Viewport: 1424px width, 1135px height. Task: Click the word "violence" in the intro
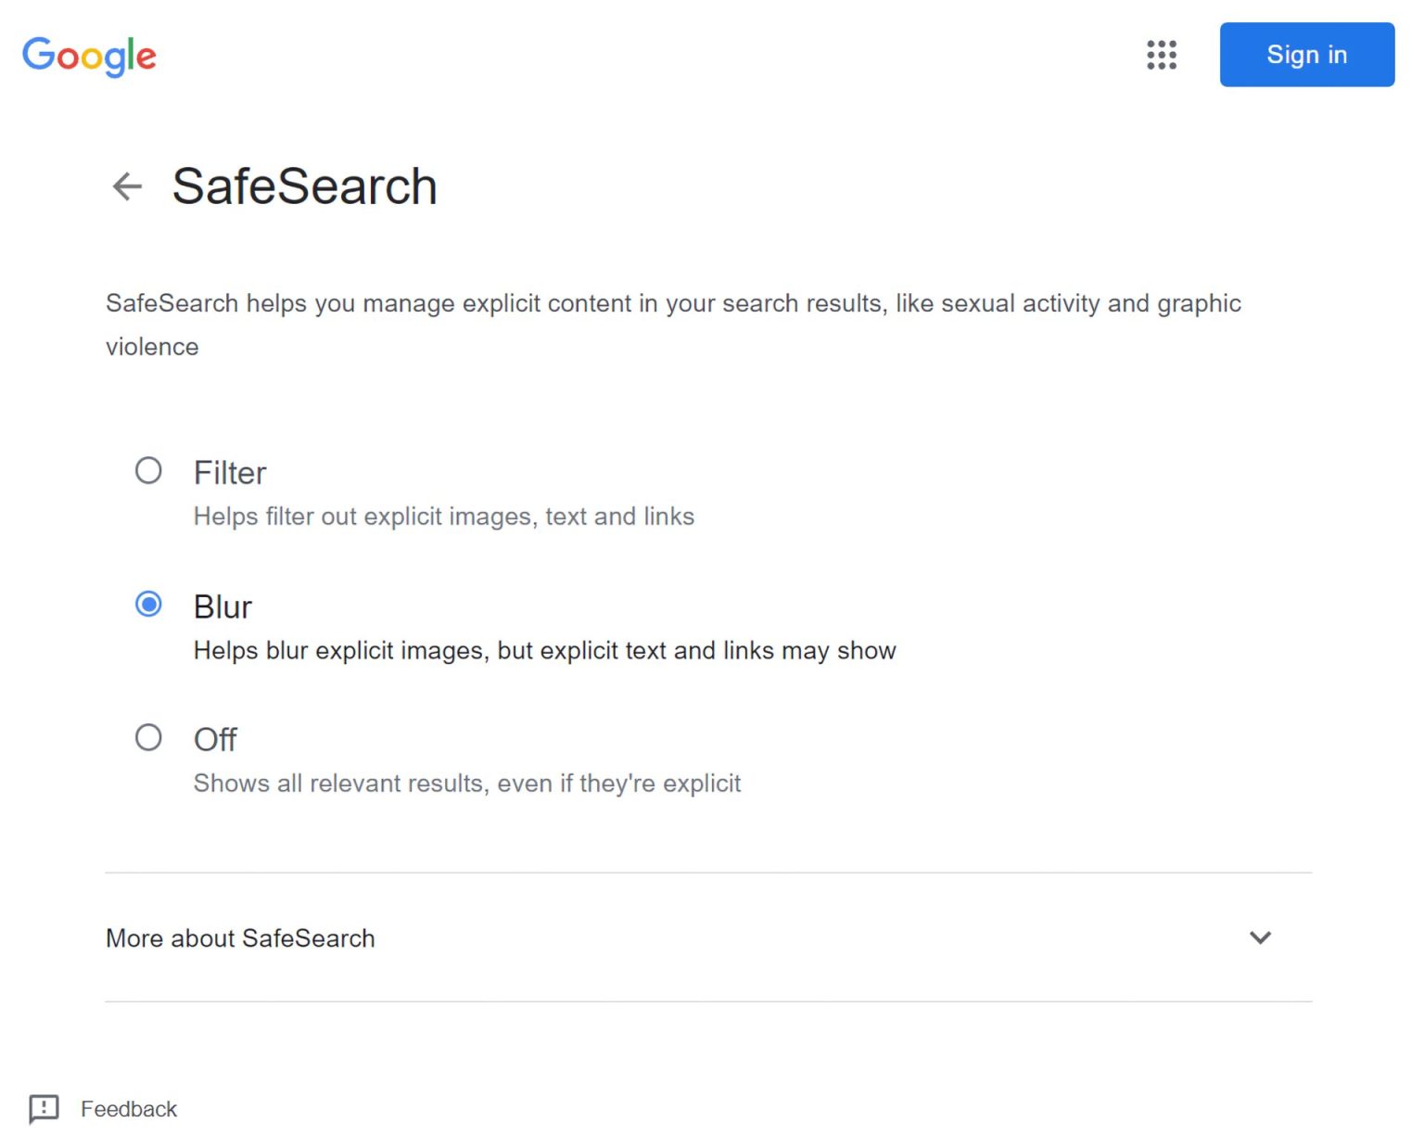pyautogui.click(x=152, y=347)
